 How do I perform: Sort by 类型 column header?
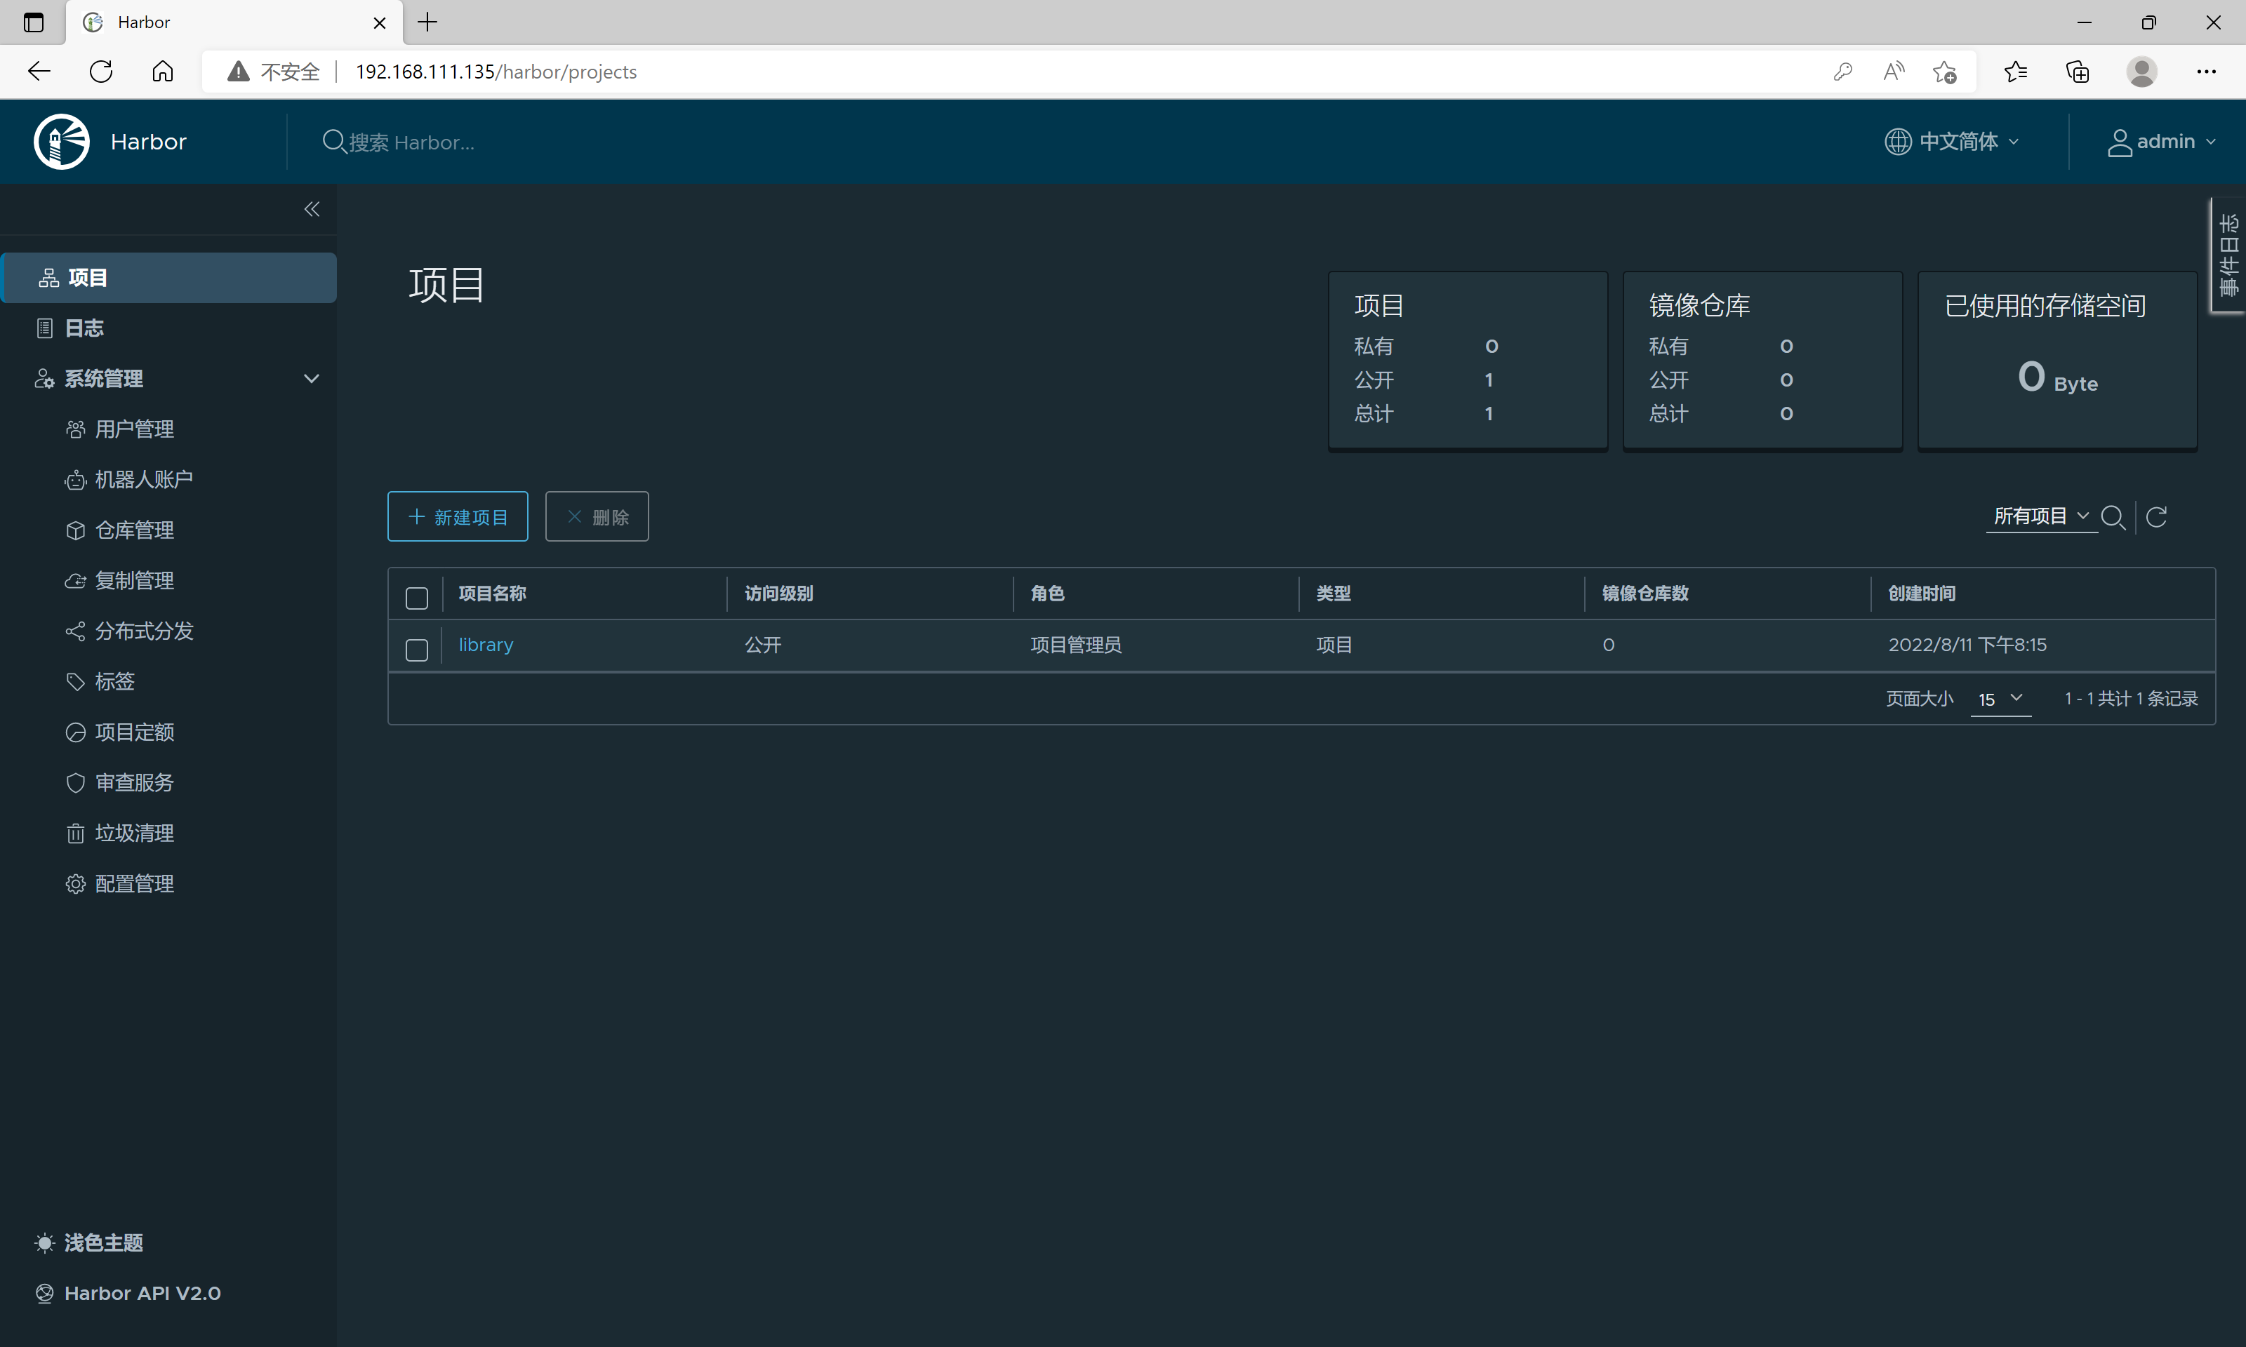coord(1334,594)
